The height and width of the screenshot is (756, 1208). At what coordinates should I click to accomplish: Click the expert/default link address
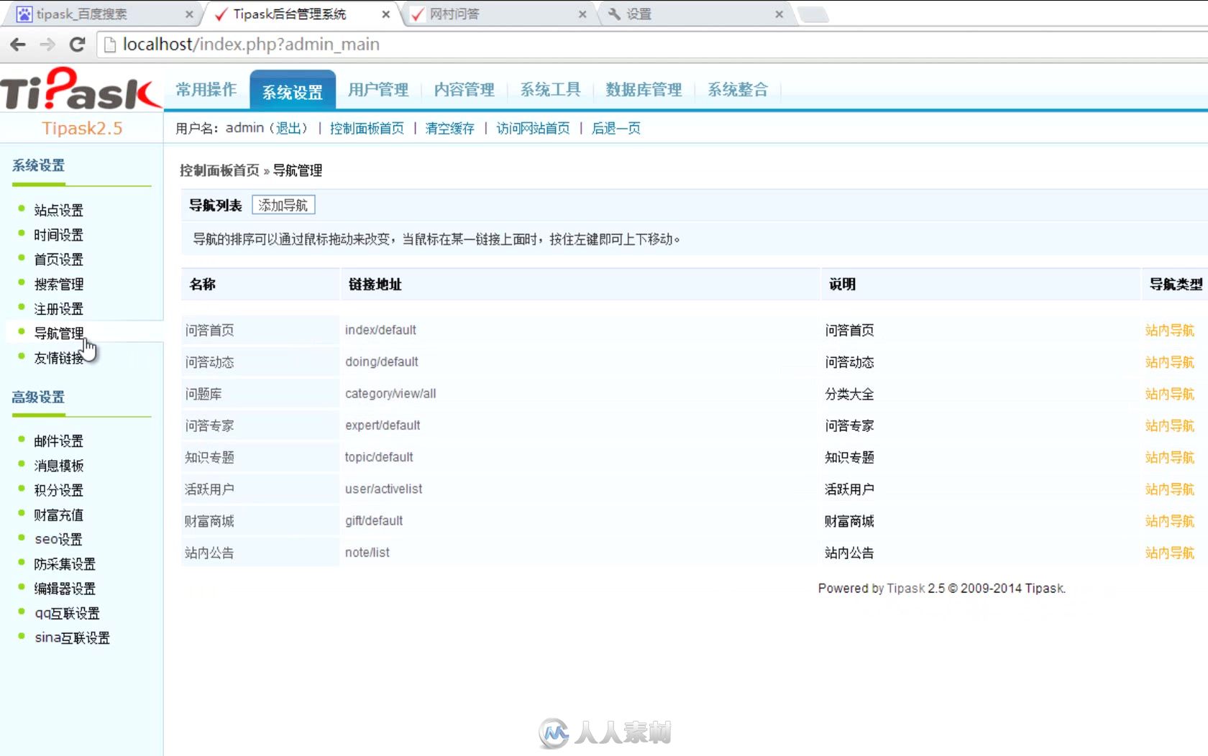(383, 425)
